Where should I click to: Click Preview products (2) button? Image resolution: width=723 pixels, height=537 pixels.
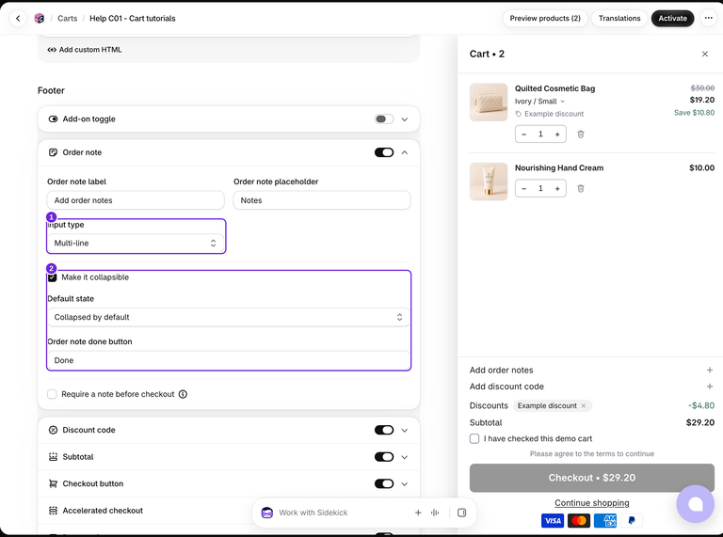click(x=545, y=19)
